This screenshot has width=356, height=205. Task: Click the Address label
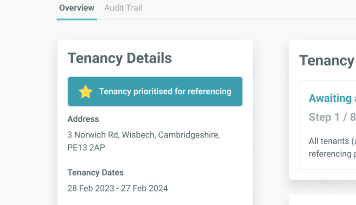83,119
